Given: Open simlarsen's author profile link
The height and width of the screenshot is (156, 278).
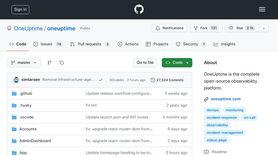Looking at the screenshot, I should point(31,80).
